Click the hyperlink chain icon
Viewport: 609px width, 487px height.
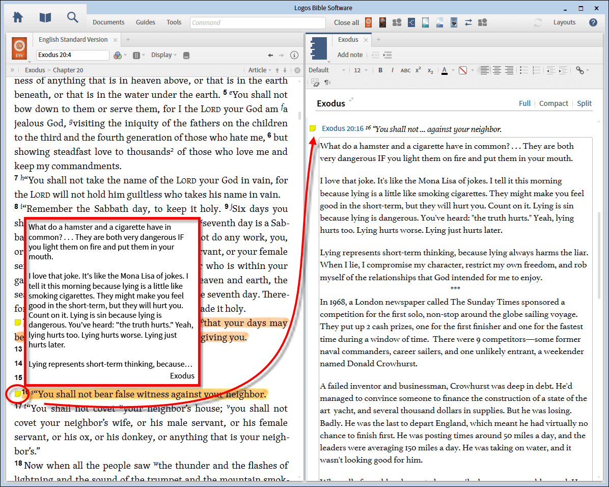pos(579,70)
